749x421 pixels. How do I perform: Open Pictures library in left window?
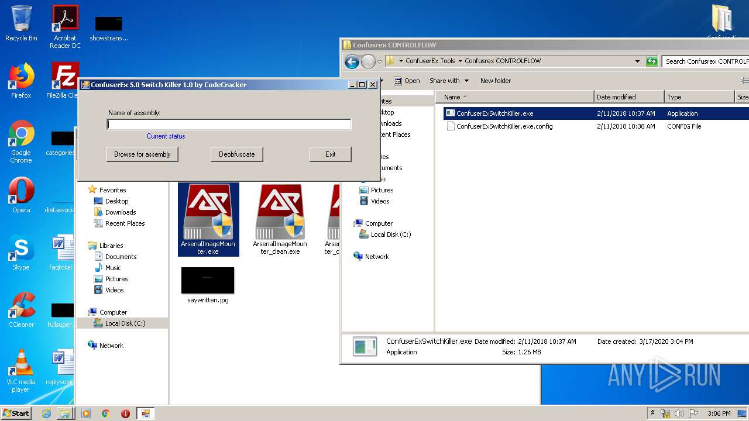tap(111, 279)
